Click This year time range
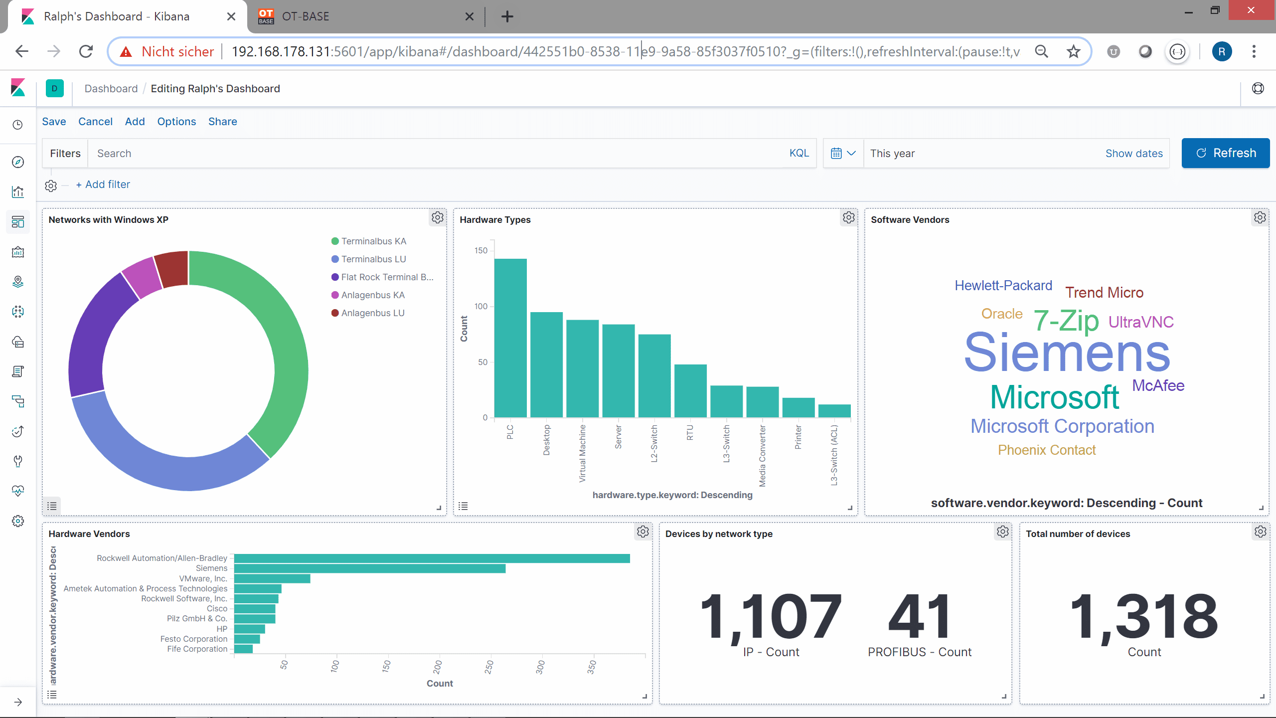 892,154
